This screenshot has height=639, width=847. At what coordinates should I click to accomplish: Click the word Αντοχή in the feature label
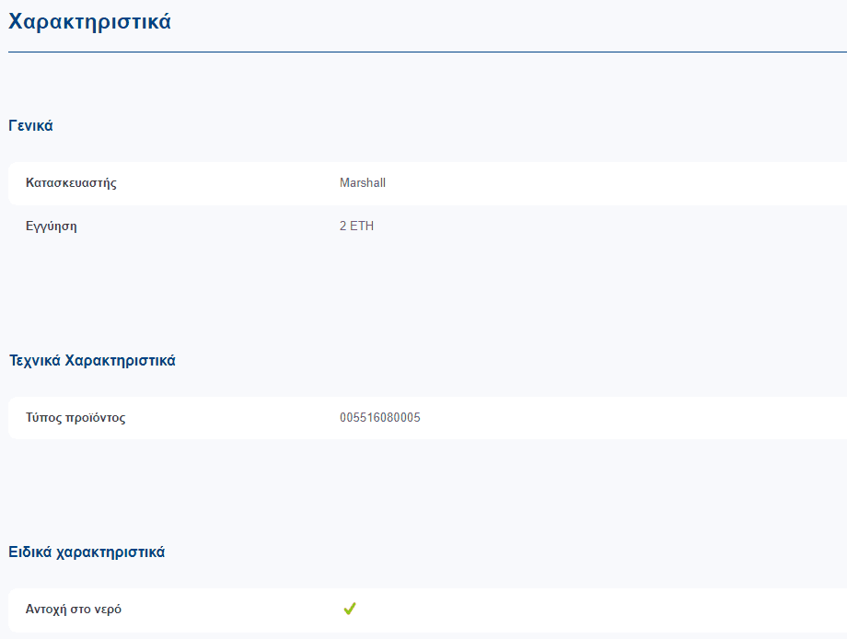[45, 610]
